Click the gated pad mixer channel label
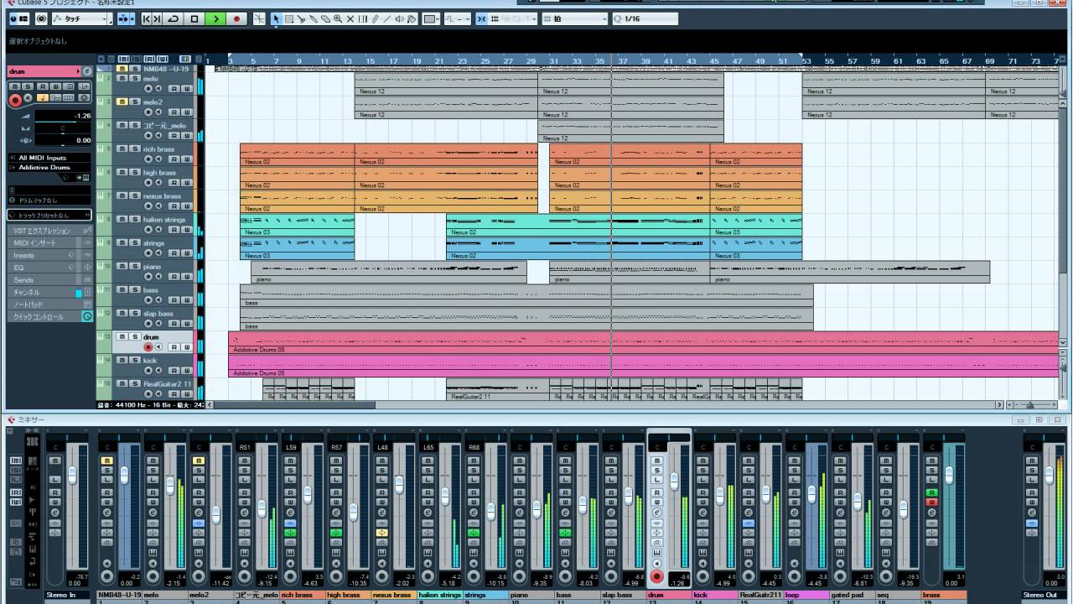Image resolution: width=1073 pixels, height=604 pixels. click(x=852, y=596)
